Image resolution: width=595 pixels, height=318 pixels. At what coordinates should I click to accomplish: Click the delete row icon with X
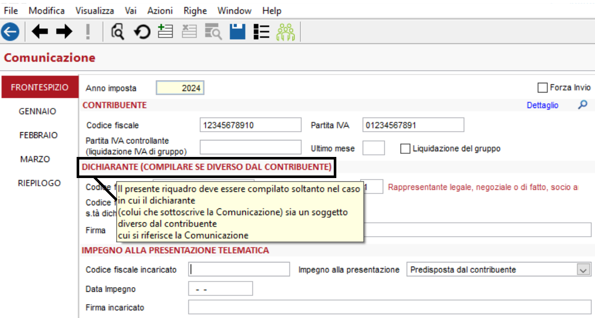(x=189, y=31)
